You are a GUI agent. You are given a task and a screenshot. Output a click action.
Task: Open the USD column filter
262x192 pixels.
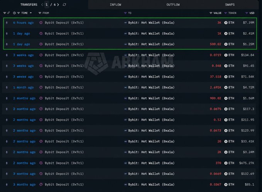point(247,13)
